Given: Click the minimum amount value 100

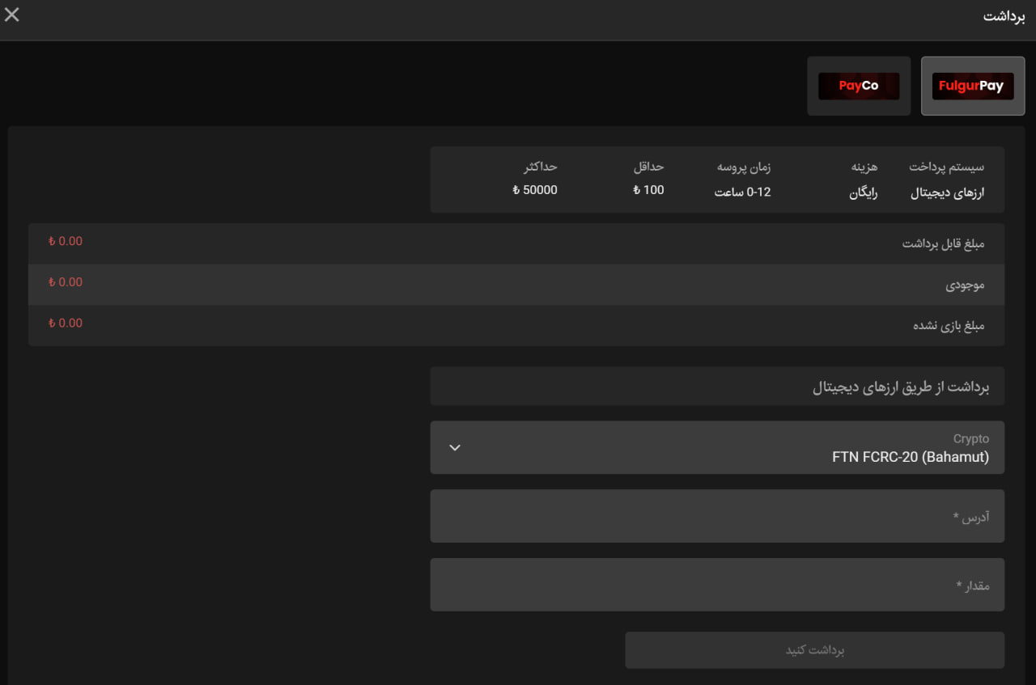Looking at the screenshot, I should point(648,190).
